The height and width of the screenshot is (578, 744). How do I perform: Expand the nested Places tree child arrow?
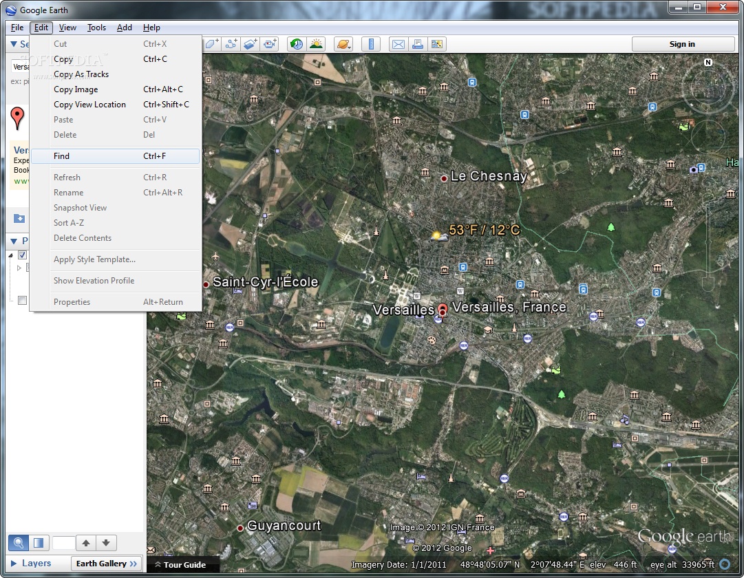point(19,268)
